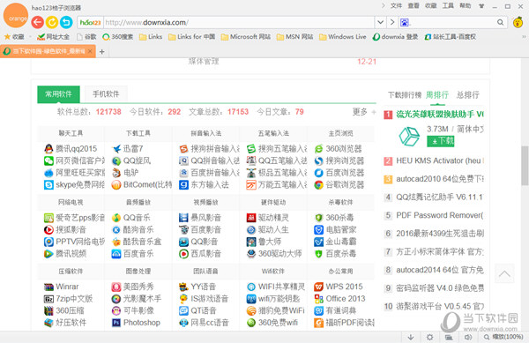The height and width of the screenshot is (343, 529).
Task: Click the yellow avatar icon at top right
Action: click(x=518, y=23)
